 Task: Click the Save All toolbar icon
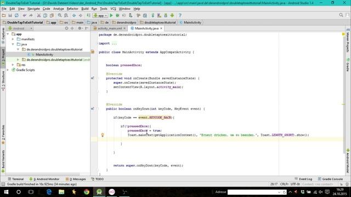coord(10,15)
